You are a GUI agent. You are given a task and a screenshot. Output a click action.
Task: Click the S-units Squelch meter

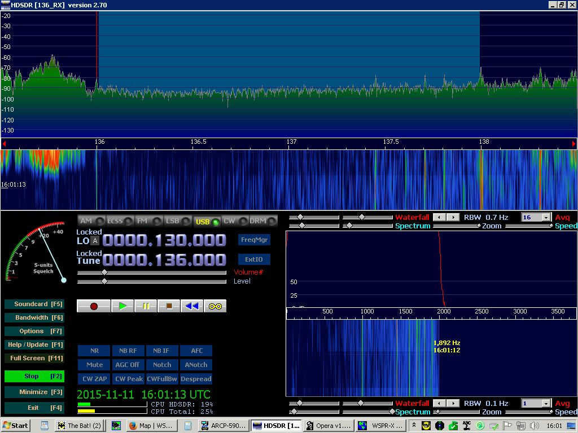coord(36,252)
